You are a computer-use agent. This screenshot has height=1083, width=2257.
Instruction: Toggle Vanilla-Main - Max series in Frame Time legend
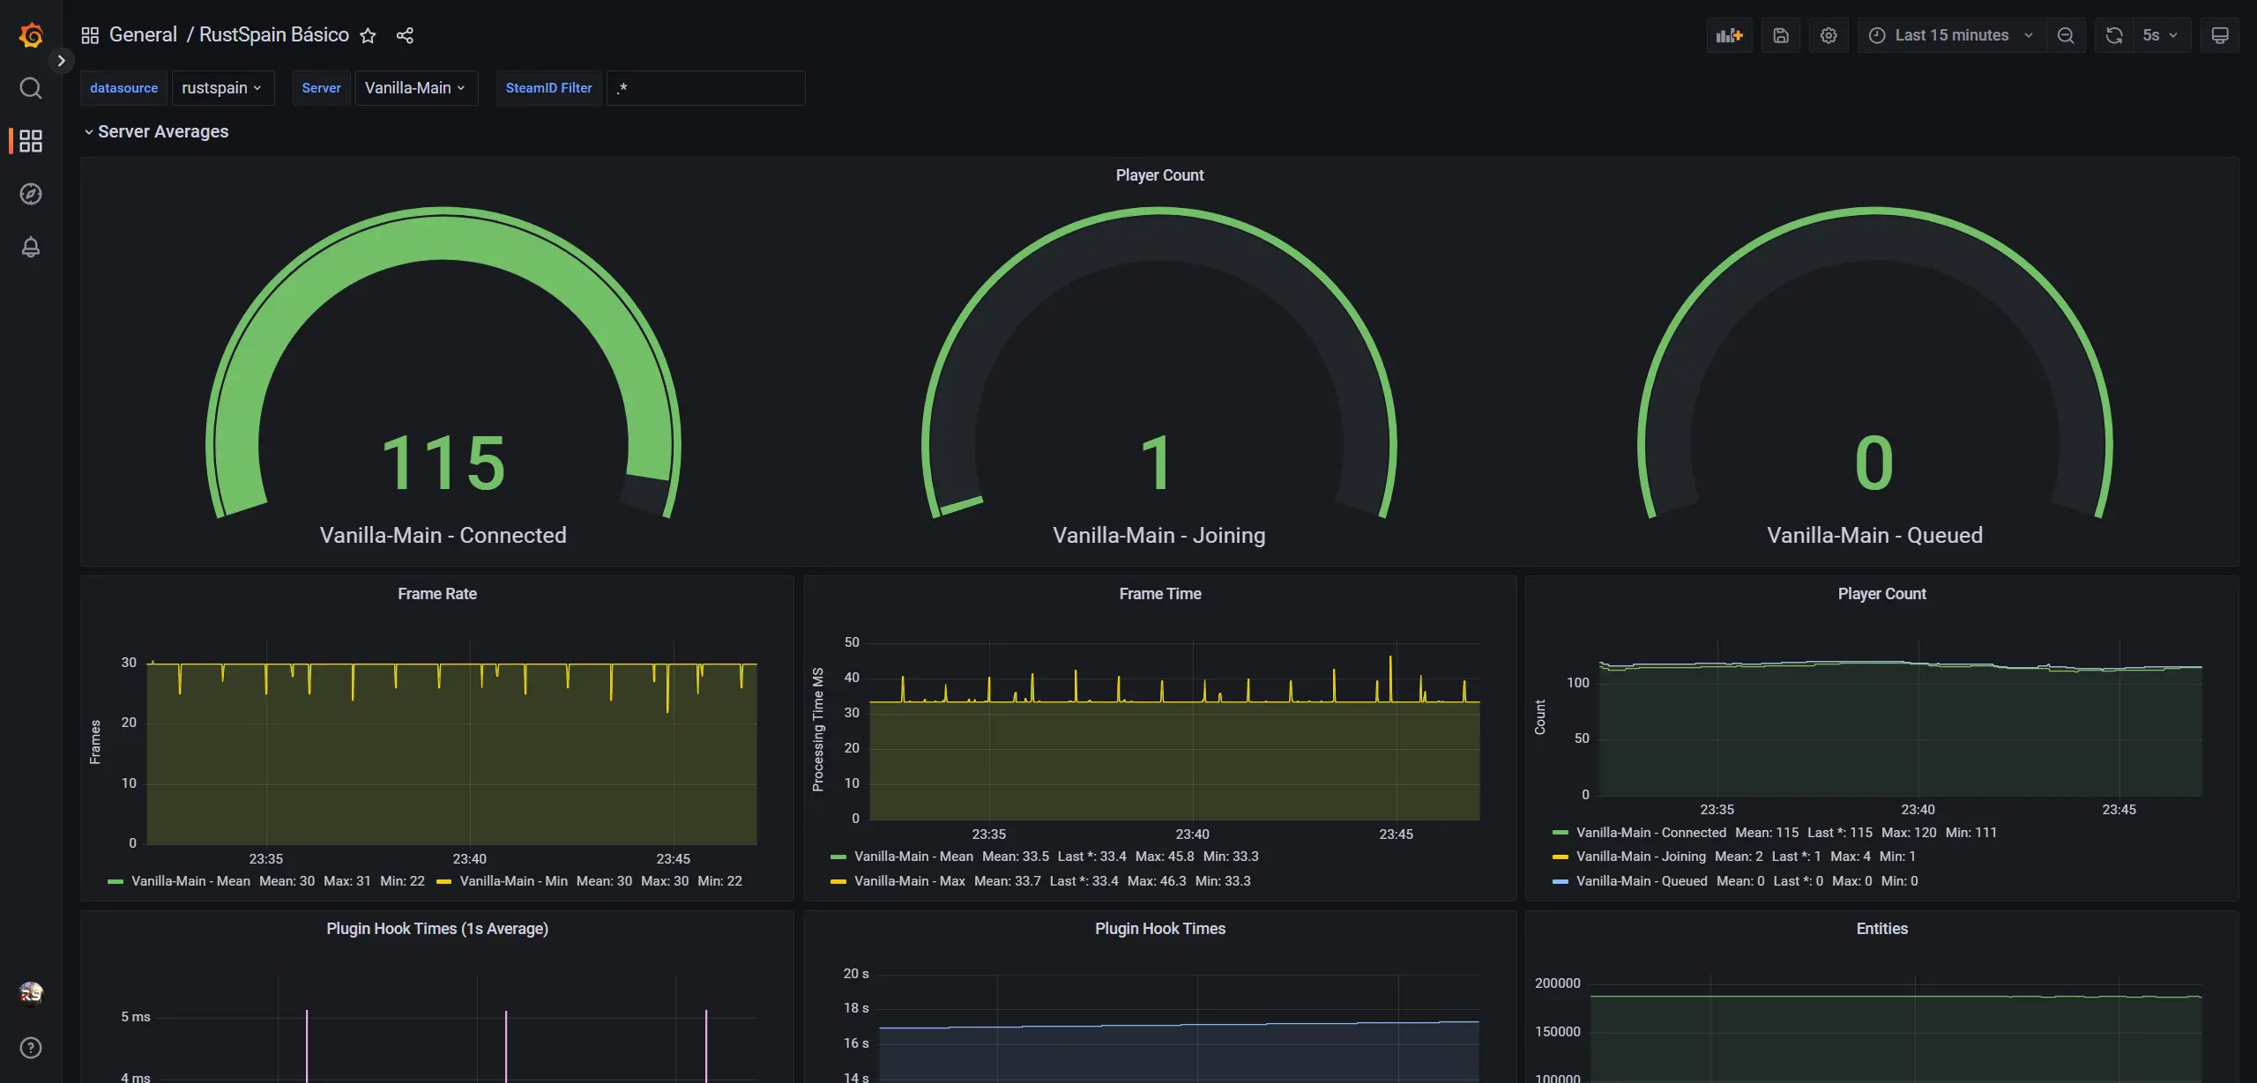[909, 881]
